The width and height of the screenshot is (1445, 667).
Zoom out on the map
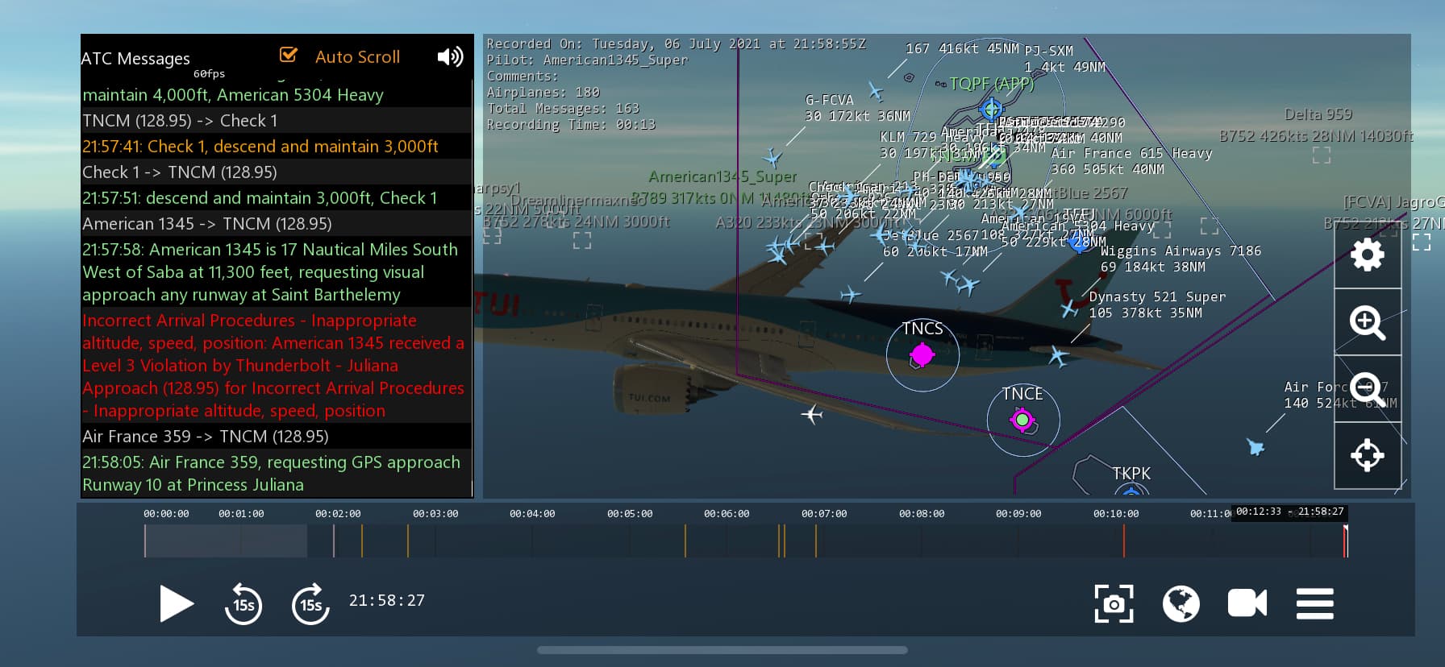(1368, 389)
